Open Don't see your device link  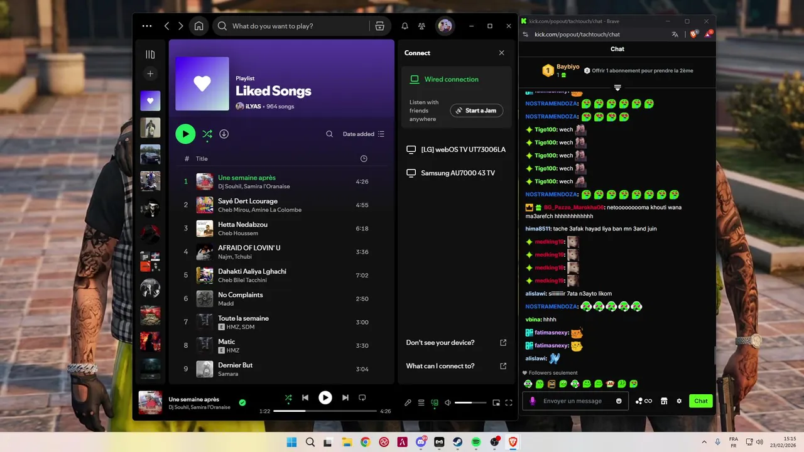click(x=456, y=343)
